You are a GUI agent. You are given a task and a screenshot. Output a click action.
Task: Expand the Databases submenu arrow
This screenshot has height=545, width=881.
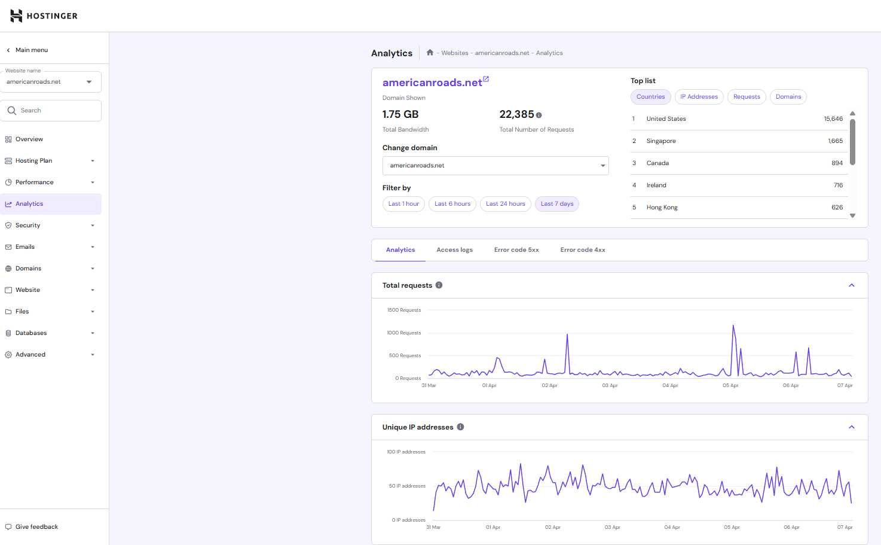click(x=93, y=333)
